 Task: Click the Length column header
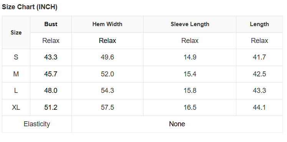259,24
